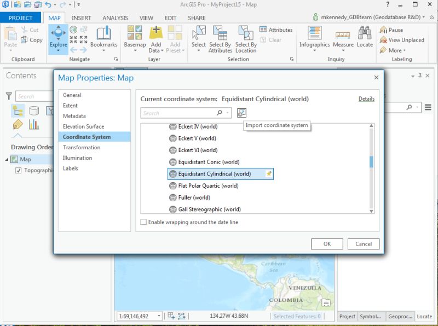Switch to the SHARE ribbon tab
Screen dimensions: 438x326
(197, 18)
